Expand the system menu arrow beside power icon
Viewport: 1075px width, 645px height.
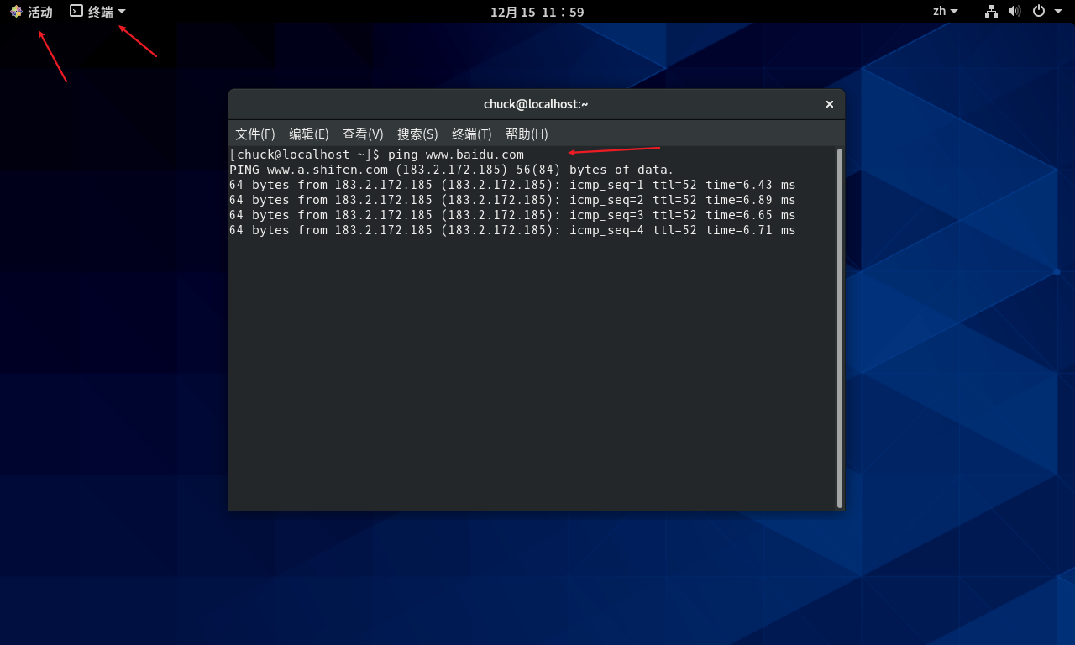1057,12
